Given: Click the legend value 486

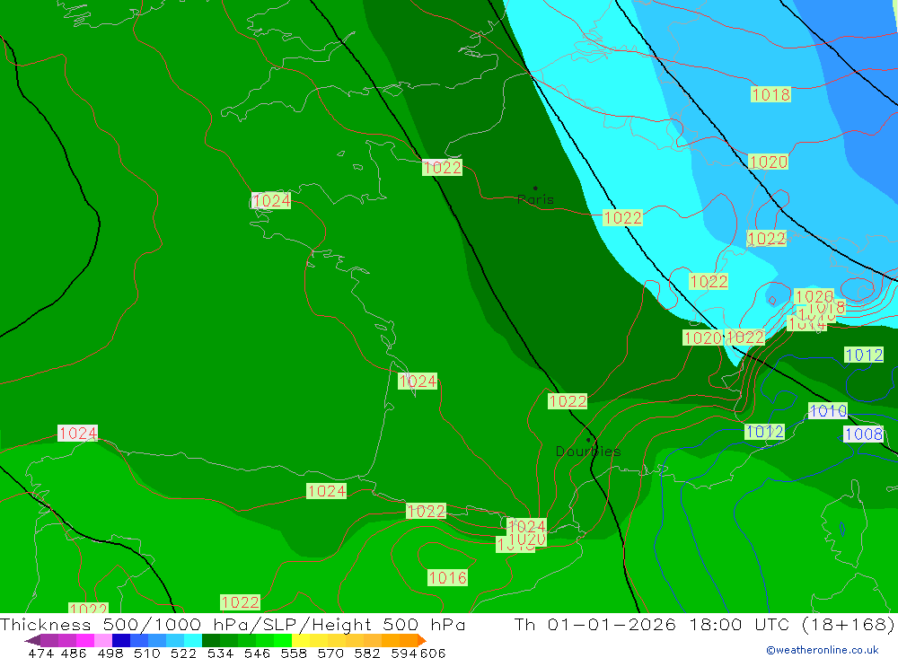Looking at the screenshot, I should coord(73,653).
